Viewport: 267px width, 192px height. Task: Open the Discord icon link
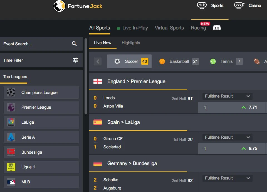point(217,28)
